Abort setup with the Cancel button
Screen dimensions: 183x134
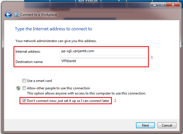point(167,125)
